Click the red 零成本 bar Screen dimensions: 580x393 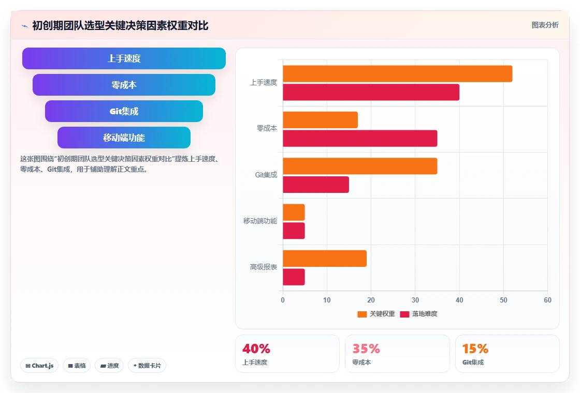click(360, 139)
